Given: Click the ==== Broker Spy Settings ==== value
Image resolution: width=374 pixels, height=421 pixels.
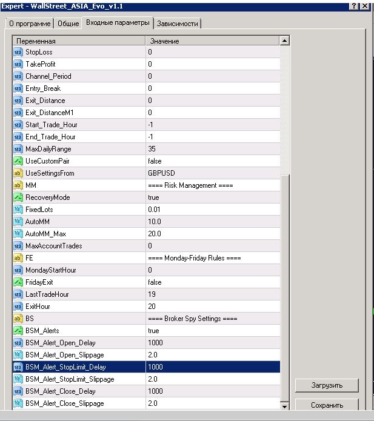Looking at the screenshot, I should (x=192, y=319).
